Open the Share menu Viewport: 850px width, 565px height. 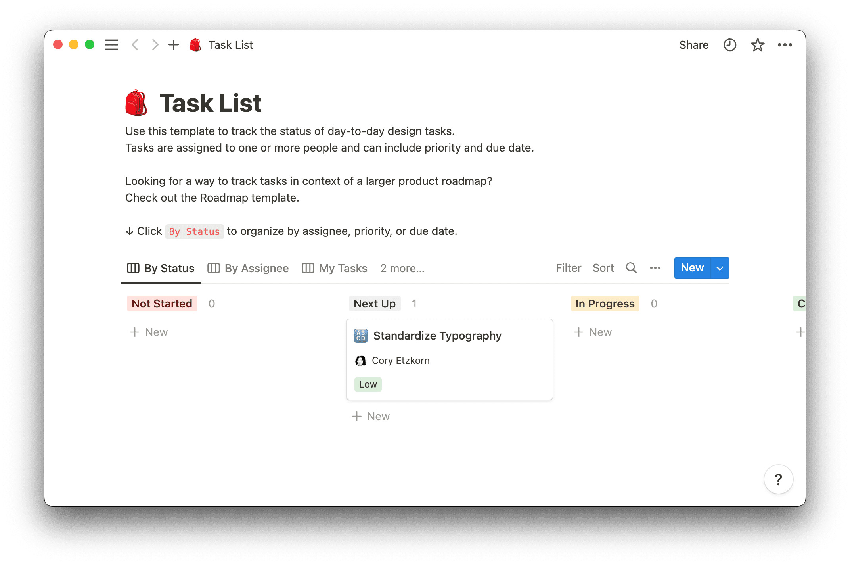coord(693,45)
